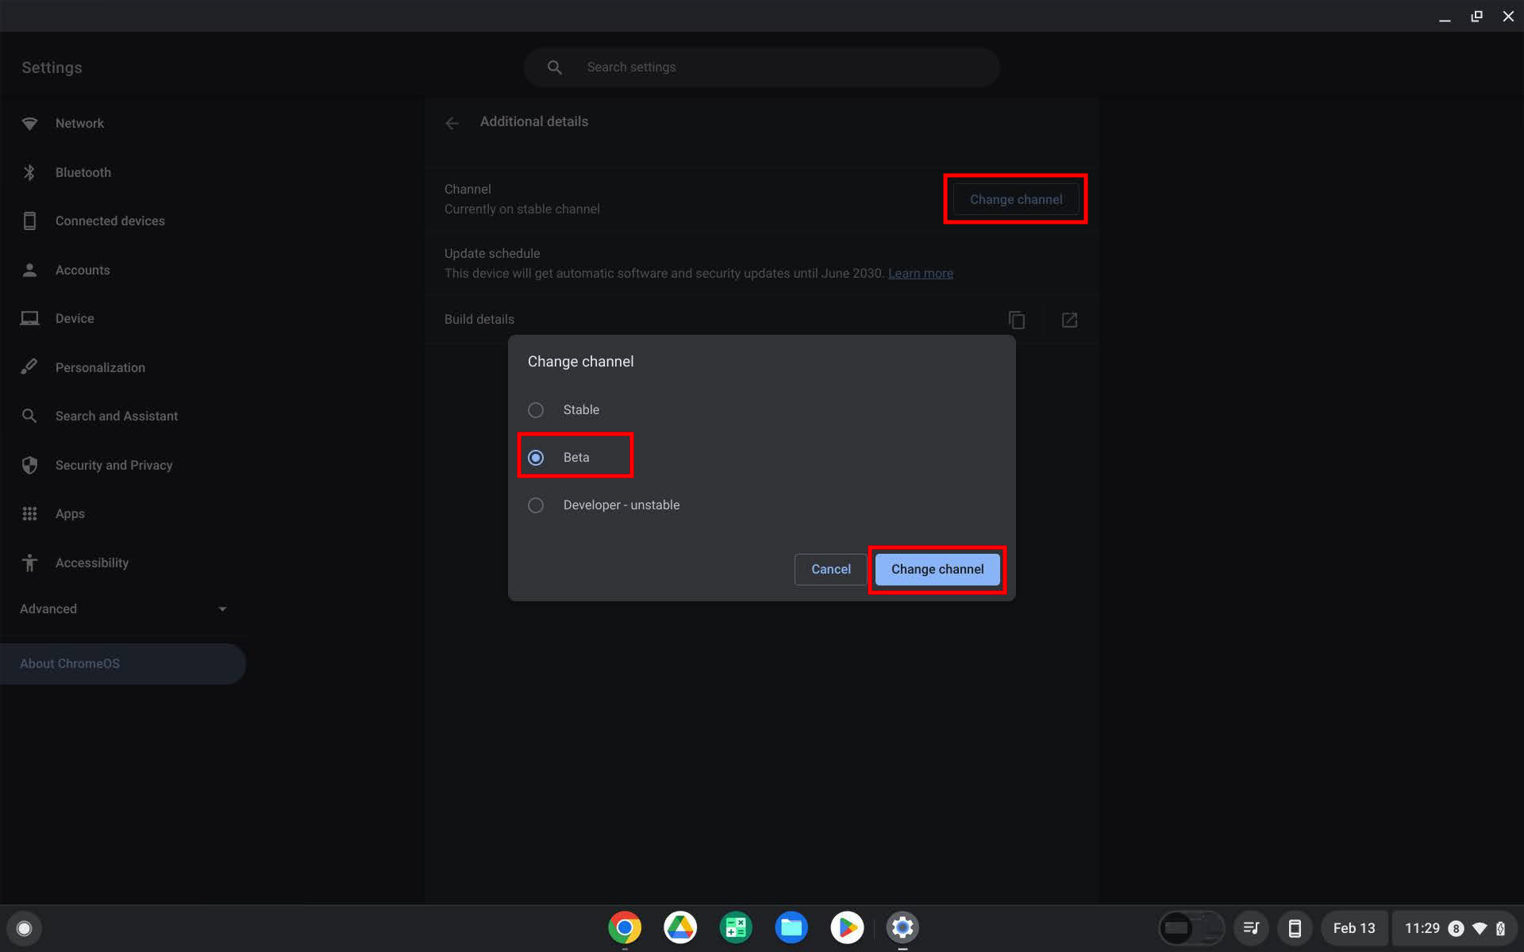Open Google Drive app from taskbar
This screenshot has width=1524, height=952.
[x=680, y=928]
